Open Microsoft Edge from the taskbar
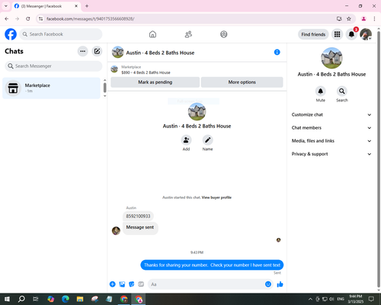This screenshot has height=305, width=381. click(x=66, y=299)
